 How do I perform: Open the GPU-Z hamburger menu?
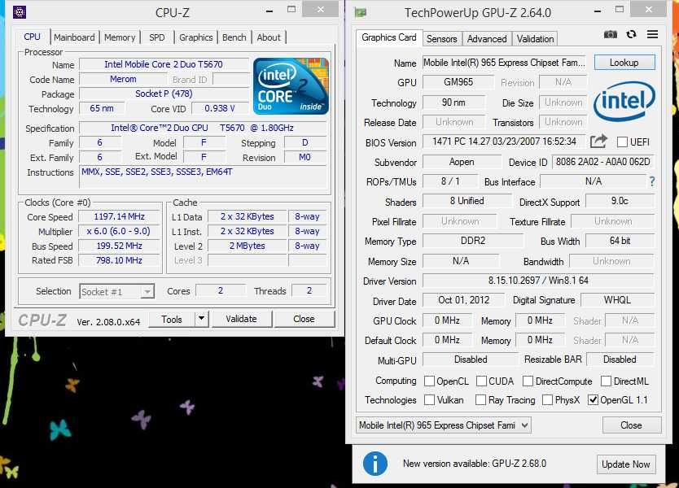[x=652, y=34]
